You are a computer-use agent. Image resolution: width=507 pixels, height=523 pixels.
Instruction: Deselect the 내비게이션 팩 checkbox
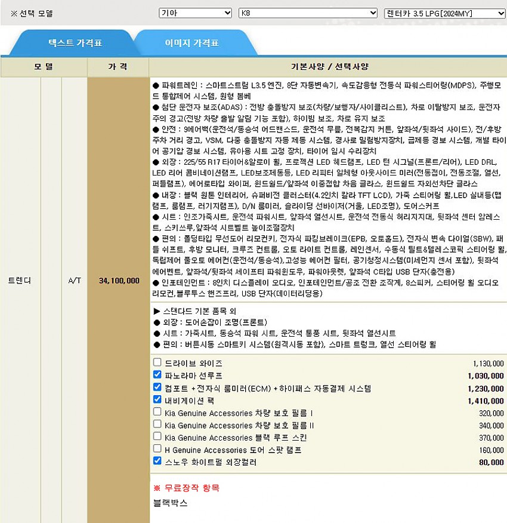(157, 400)
